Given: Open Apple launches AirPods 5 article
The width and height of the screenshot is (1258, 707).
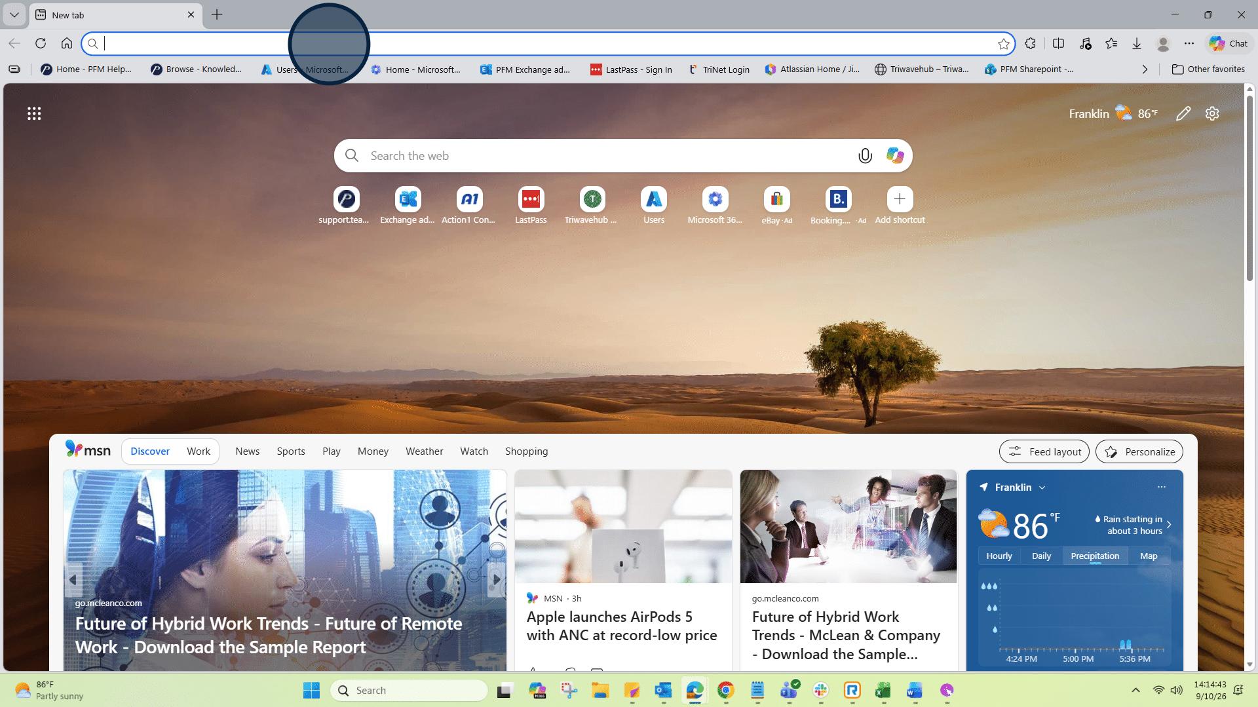Looking at the screenshot, I should [622, 626].
